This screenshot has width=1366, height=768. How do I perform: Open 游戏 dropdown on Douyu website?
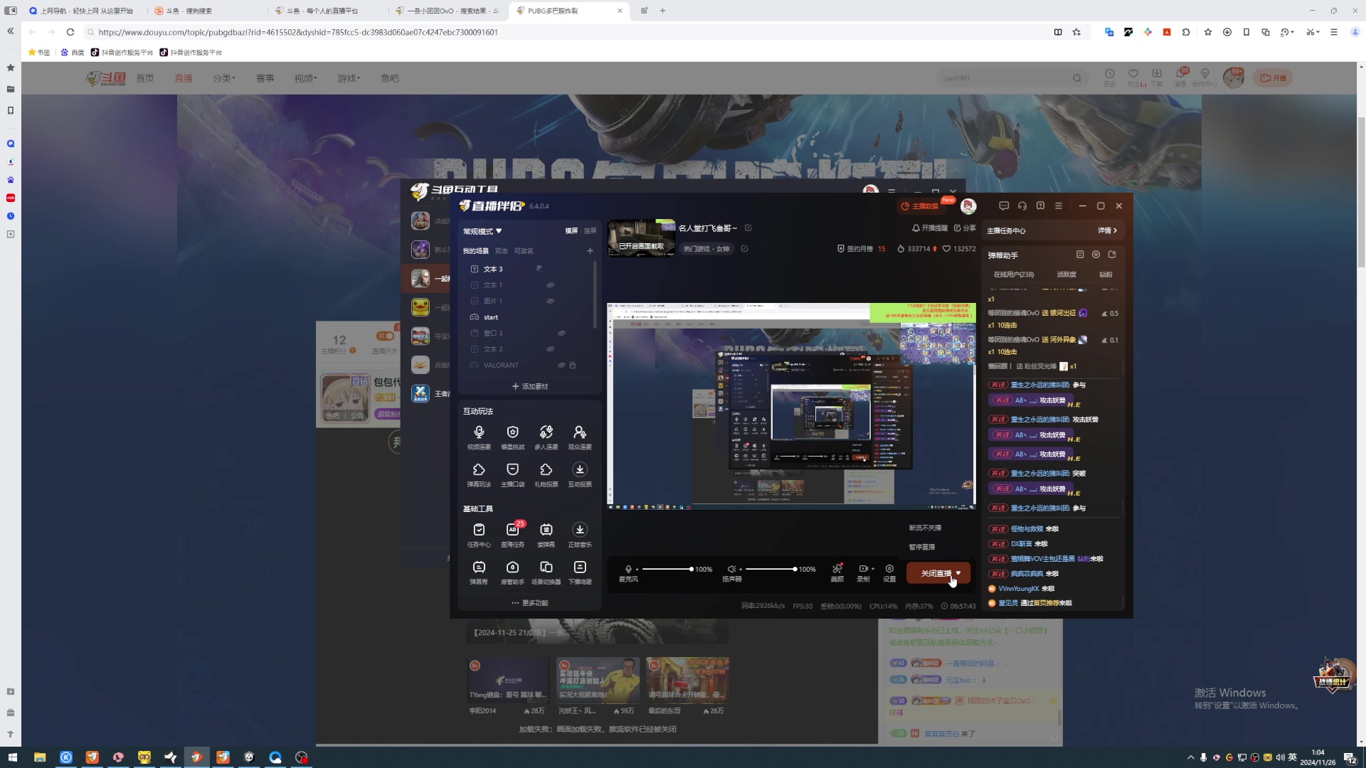(x=349, y=78)
